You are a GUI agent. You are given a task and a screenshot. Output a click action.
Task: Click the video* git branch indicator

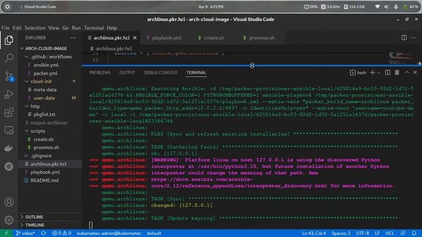click(x=25, y=233)
